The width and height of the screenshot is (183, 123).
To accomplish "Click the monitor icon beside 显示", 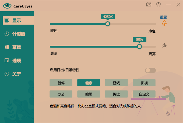I will [7, 20].
